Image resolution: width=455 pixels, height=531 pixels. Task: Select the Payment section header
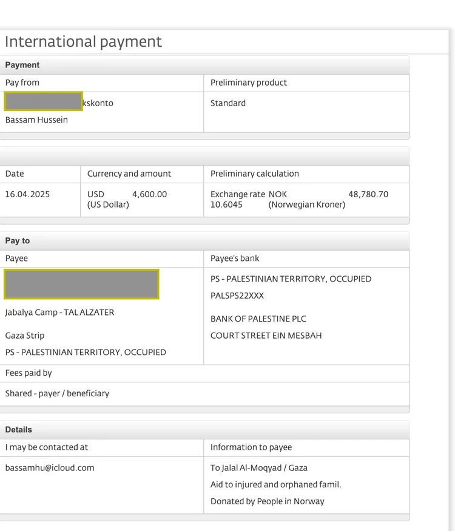(x=22, y=65)
